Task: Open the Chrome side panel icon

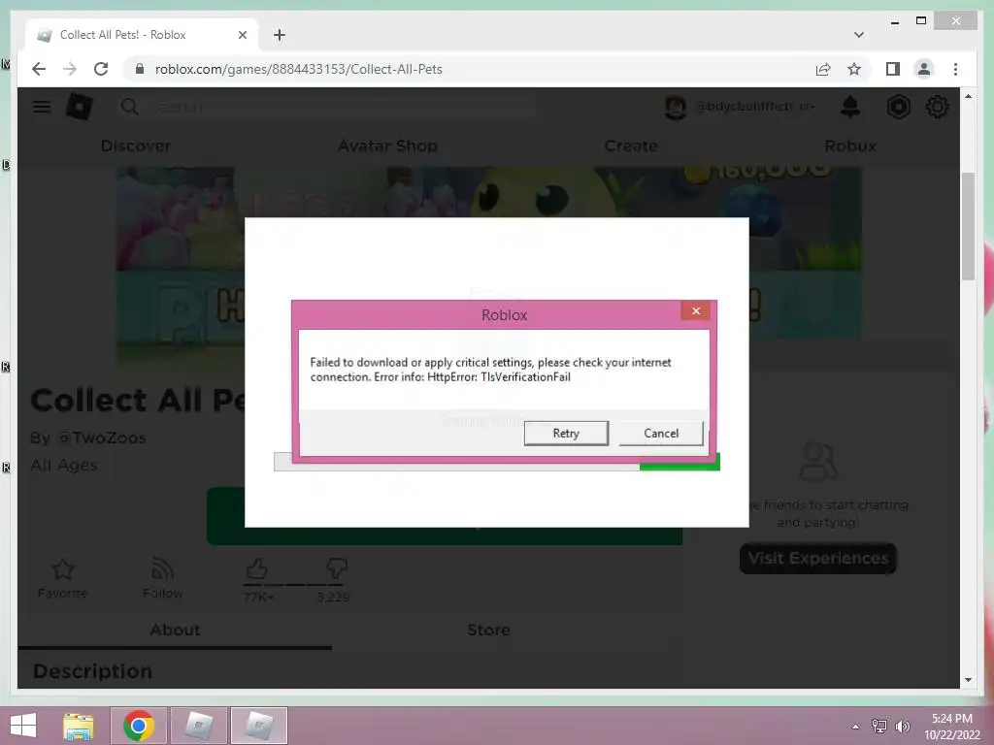Action: [893, 69]
